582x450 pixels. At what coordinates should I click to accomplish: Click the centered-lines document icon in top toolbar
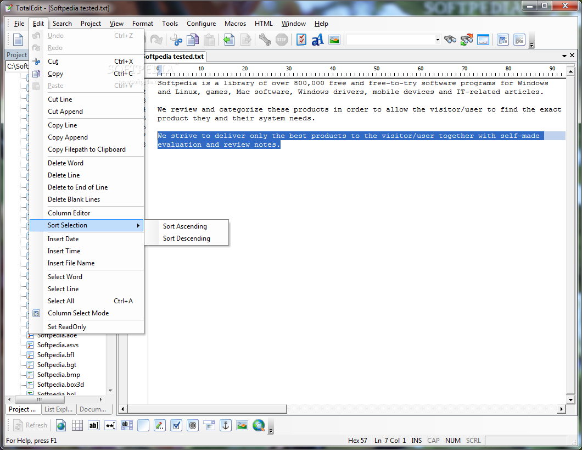[x=503, y=40]
